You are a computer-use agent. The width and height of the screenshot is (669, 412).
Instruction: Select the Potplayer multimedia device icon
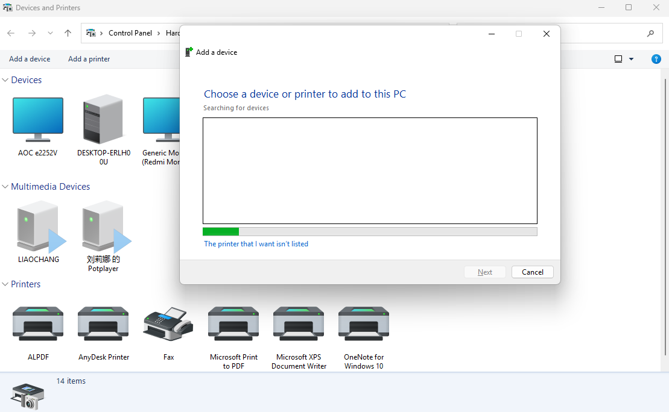coord(103,226)
